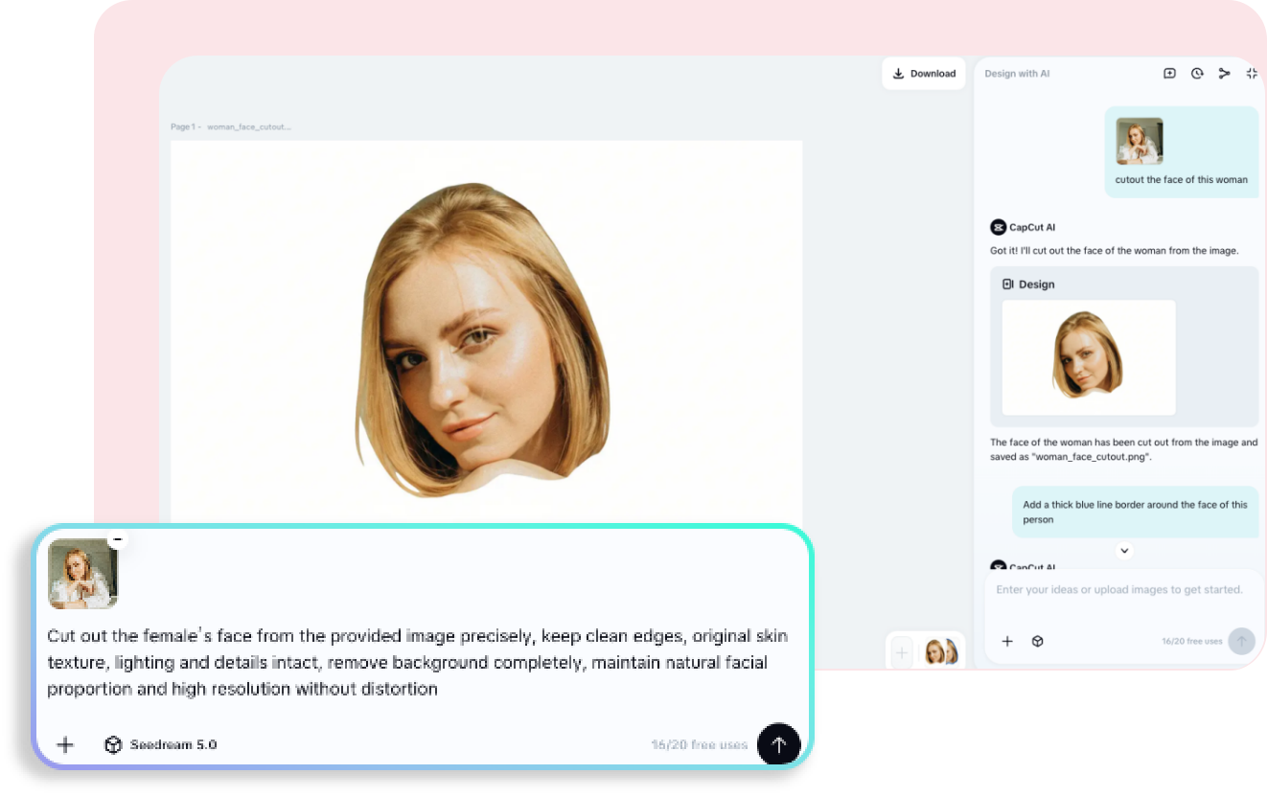1267x797 pixels.
Task: Click the "Got it! I'll cut out the face" reply
Action: (1115, 251)
